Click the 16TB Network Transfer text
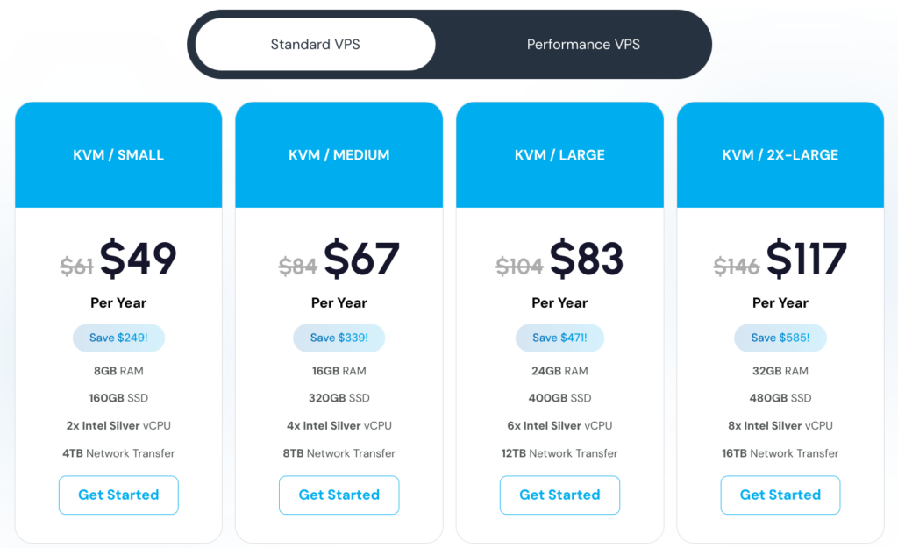Viewport: 898px width, 548px height. click(780, 453)
